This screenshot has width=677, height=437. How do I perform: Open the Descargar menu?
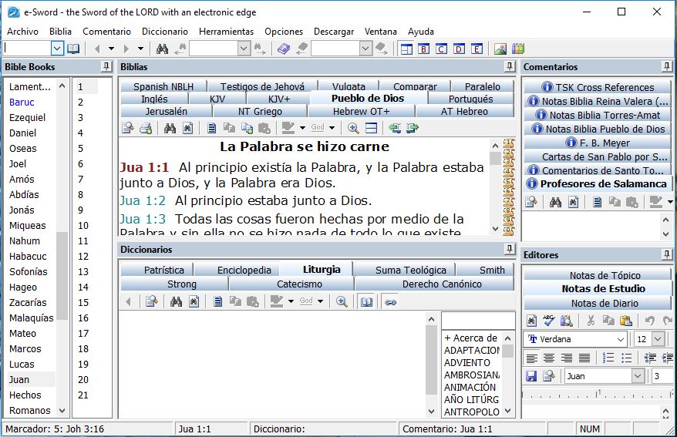tap(333, 32)
